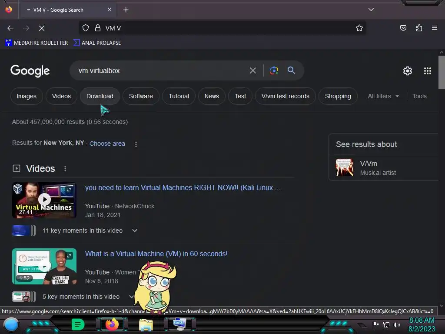
Task: Select the Test filter chip
Action: (240, 96)
